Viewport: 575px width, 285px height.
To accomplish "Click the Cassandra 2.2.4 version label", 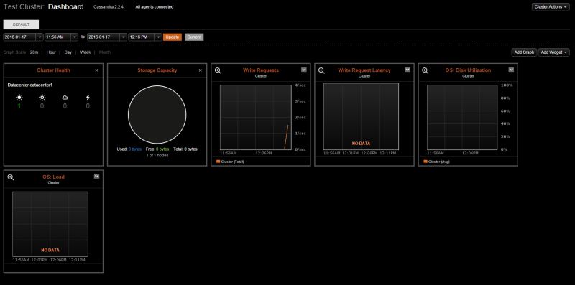I will coord(109,7).
